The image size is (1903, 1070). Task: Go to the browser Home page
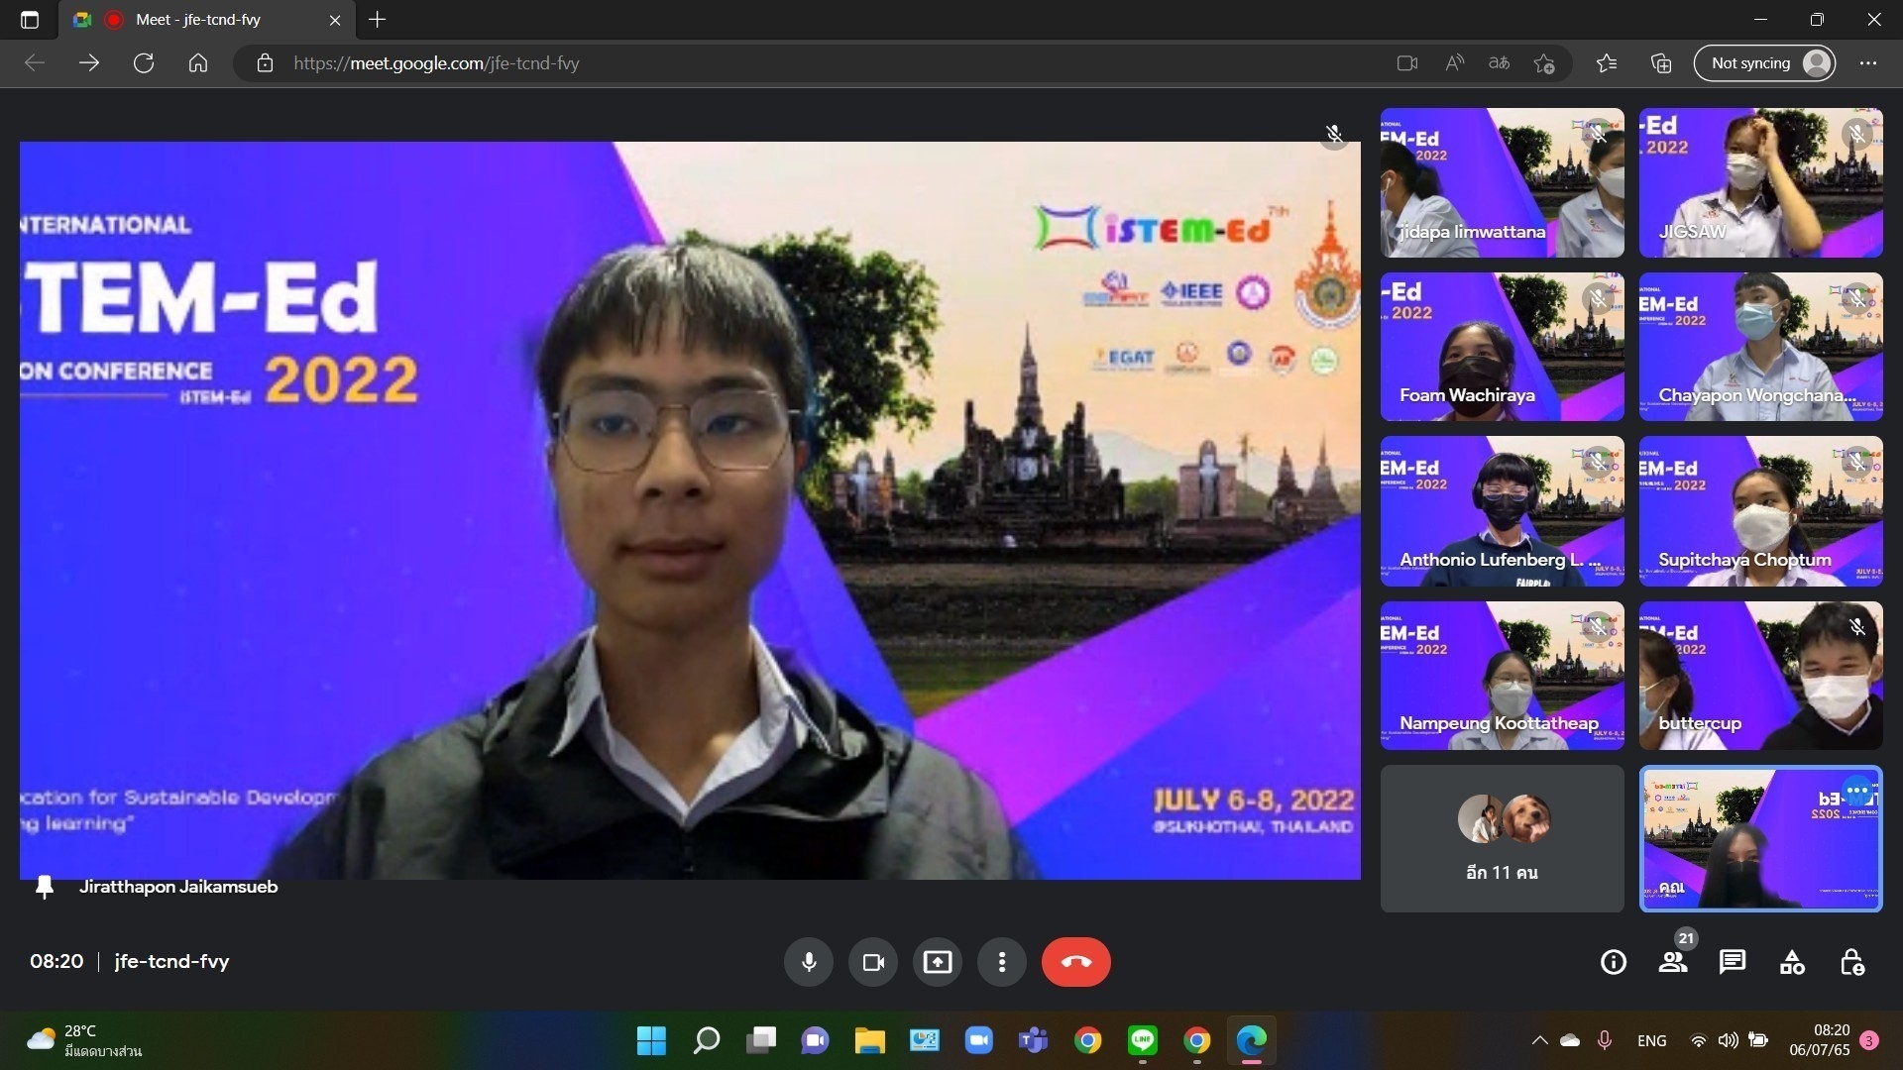(198, 63)
